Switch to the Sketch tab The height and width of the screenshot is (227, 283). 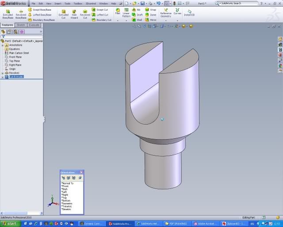click(21, 25)
